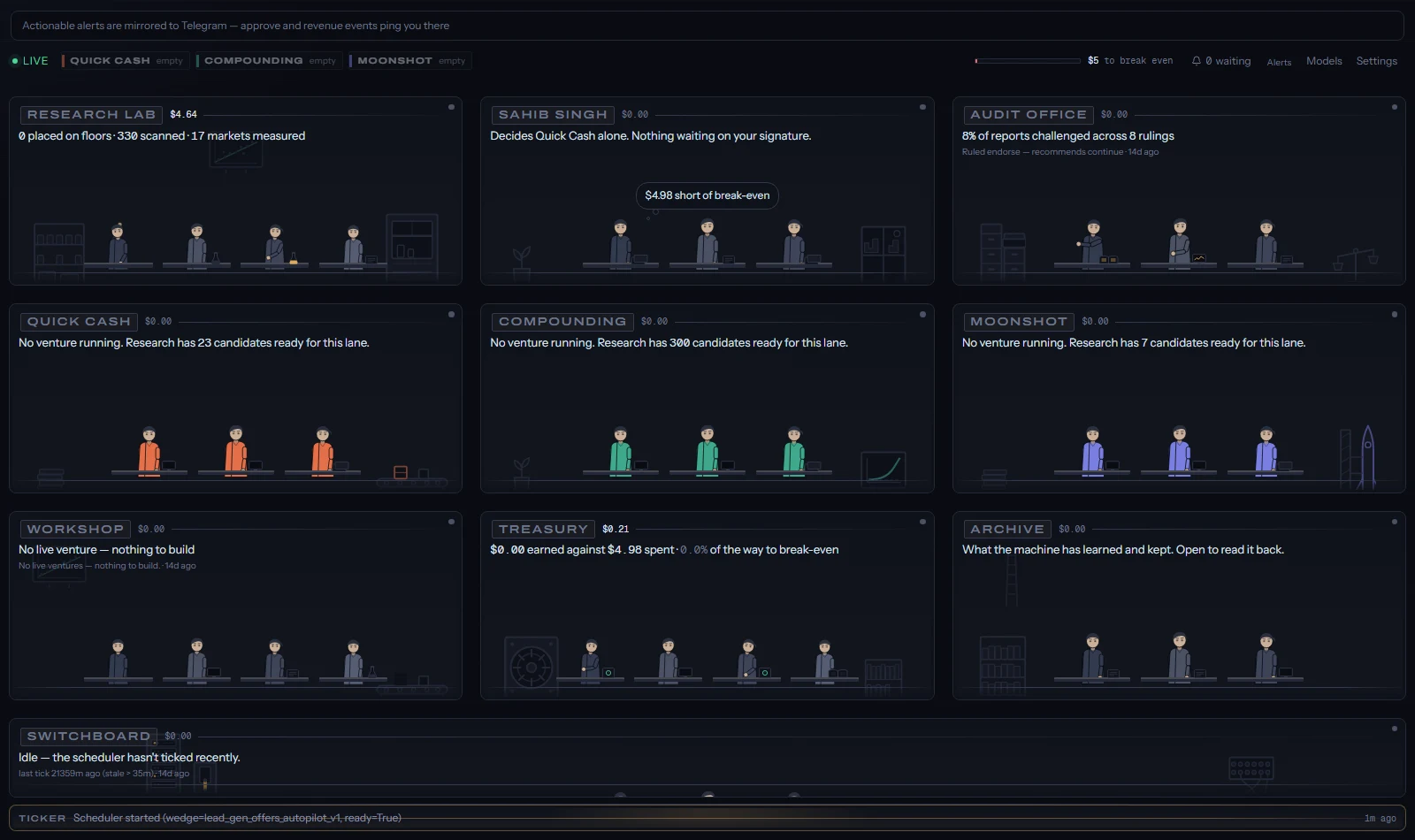The image size is (1415, 840).
Task: Click the '0 waiting' alerts count
Action: pyautogui.click(x=1228, y=61)
